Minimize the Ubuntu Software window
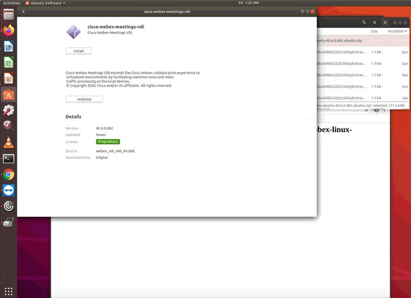The image size is (411, 298). (x=302, y=11)
